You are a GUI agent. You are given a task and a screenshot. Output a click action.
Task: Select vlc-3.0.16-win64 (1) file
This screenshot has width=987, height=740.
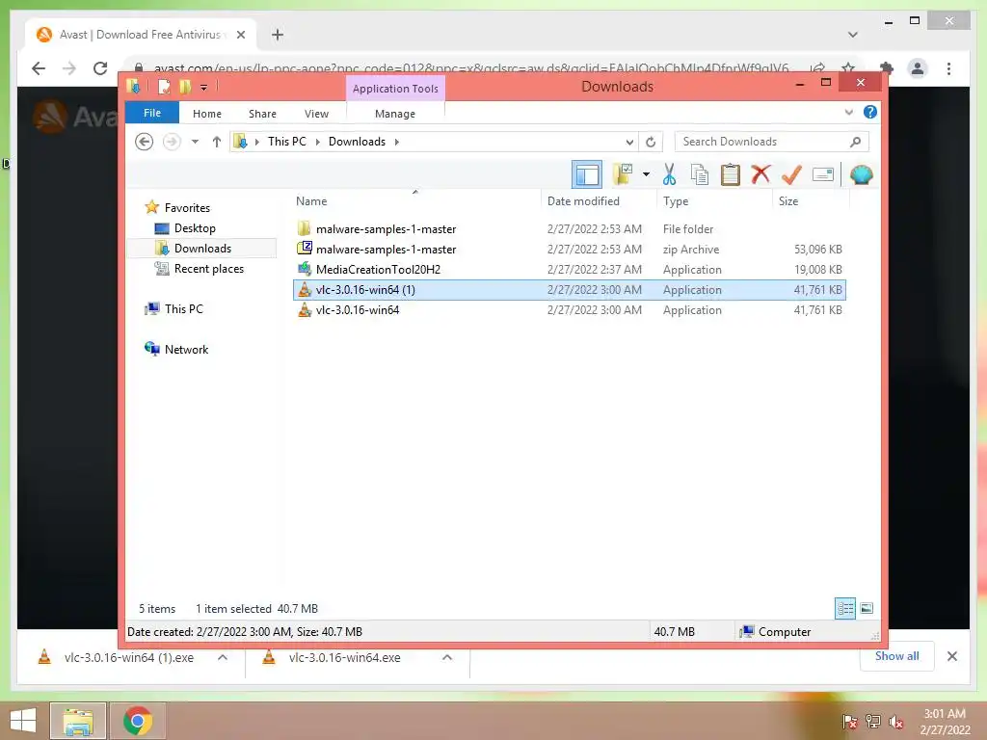(x=569, y=289)
